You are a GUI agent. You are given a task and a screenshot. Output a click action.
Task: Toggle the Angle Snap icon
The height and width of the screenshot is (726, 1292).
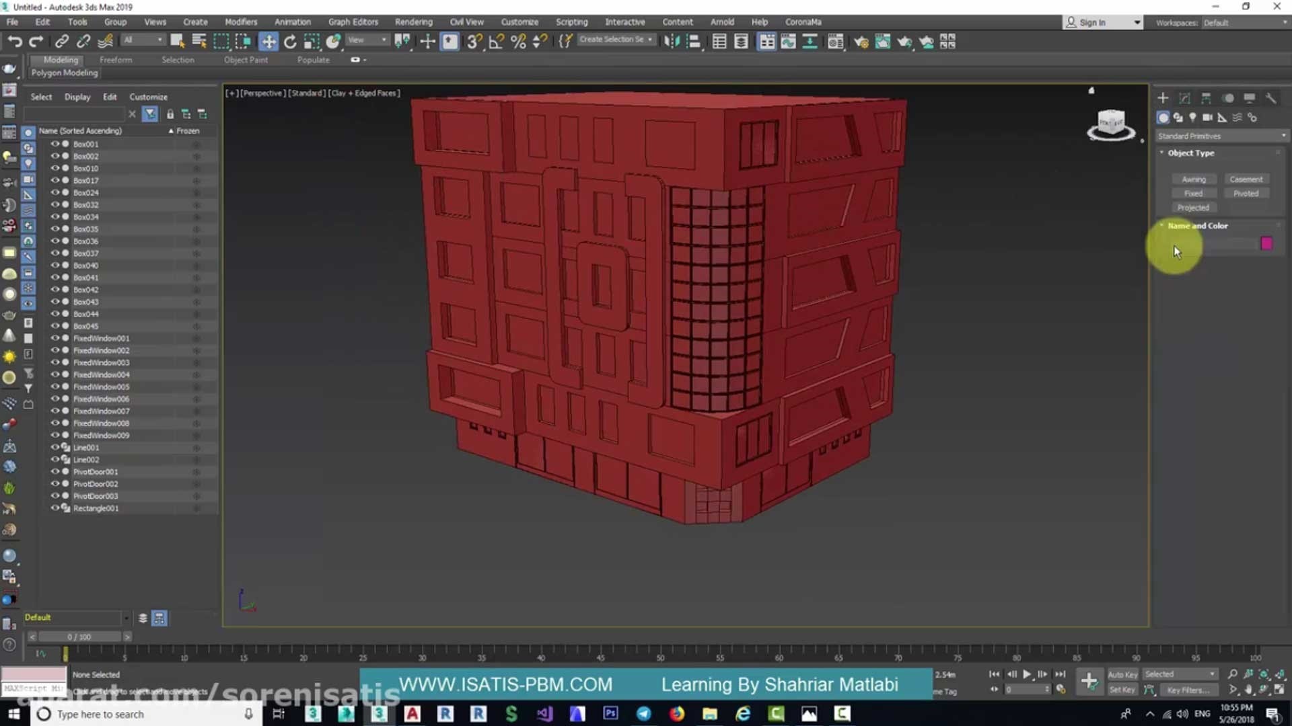[x=497, y=42]
